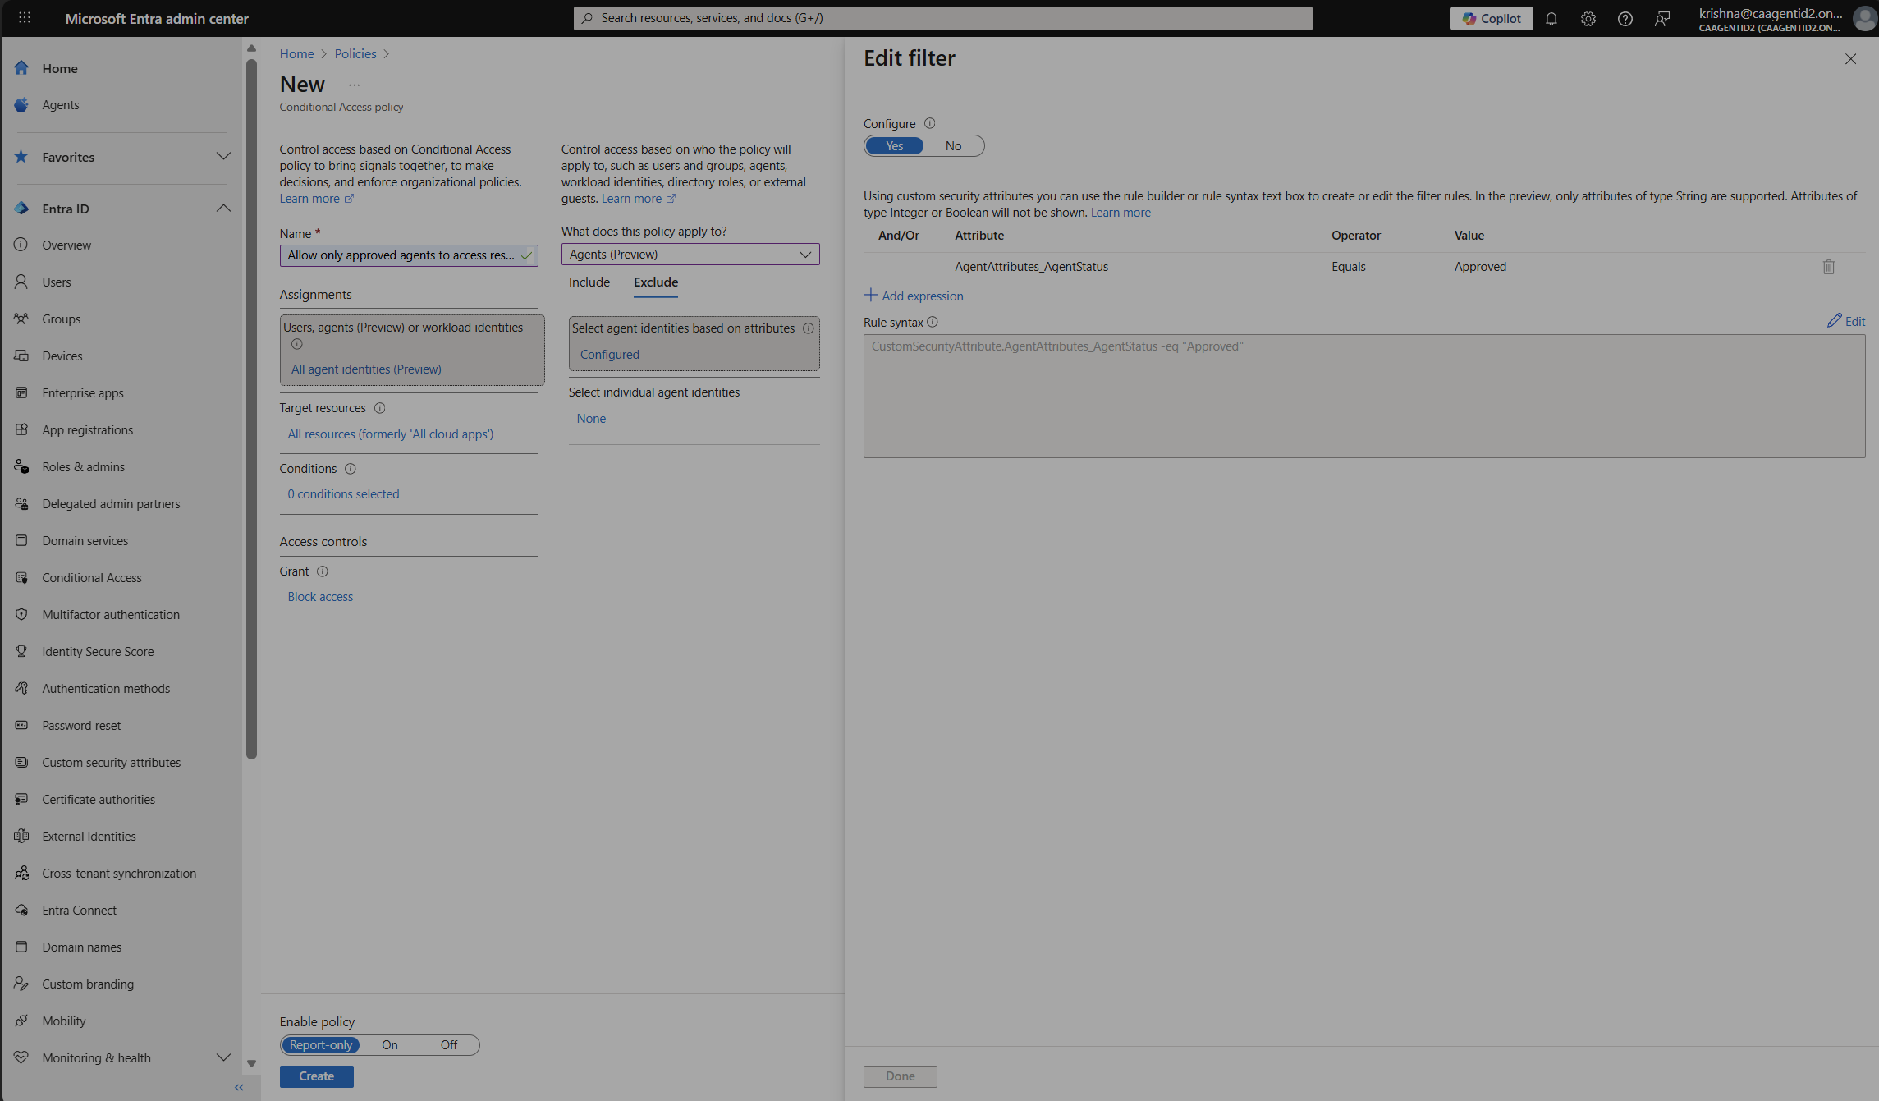Image resolution: width=1879 pixels, height=1101 pixels.
Task: Open Authentication methods in sidebar
Action: pyautogui.click(x=106, y=689)
